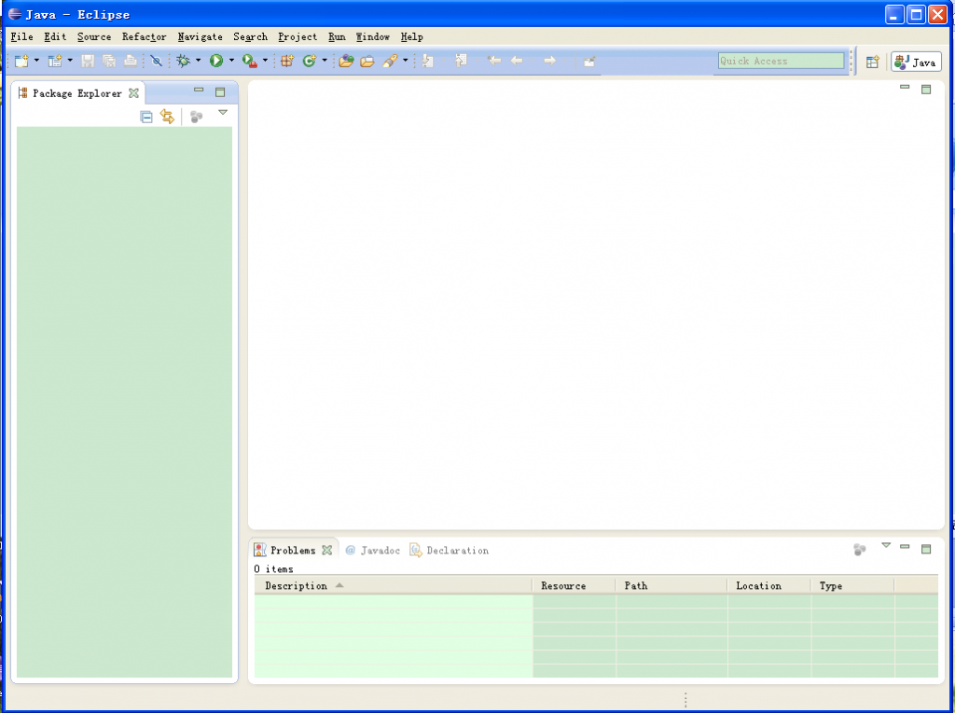955x713 pixels.
Task: Open the Search flashlight dropdown arrow
Action: [x=406, y=61]
